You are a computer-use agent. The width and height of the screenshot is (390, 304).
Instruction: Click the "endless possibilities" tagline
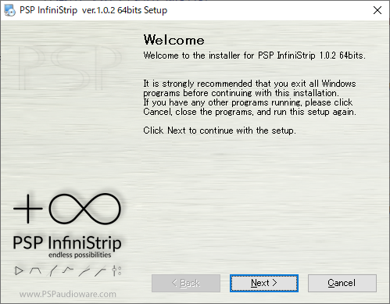[80, 255]
